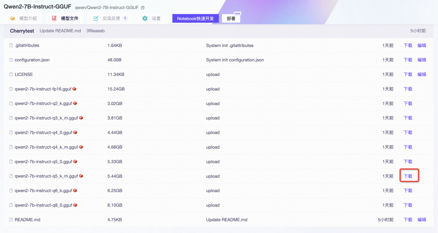Click the Cherrytest committer name
438x233 pixels.
(22, 31)
